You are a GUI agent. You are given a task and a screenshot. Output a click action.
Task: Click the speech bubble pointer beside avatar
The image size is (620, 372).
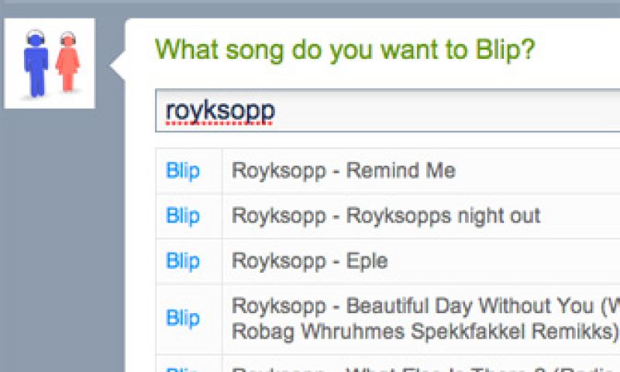click(119, 66)
